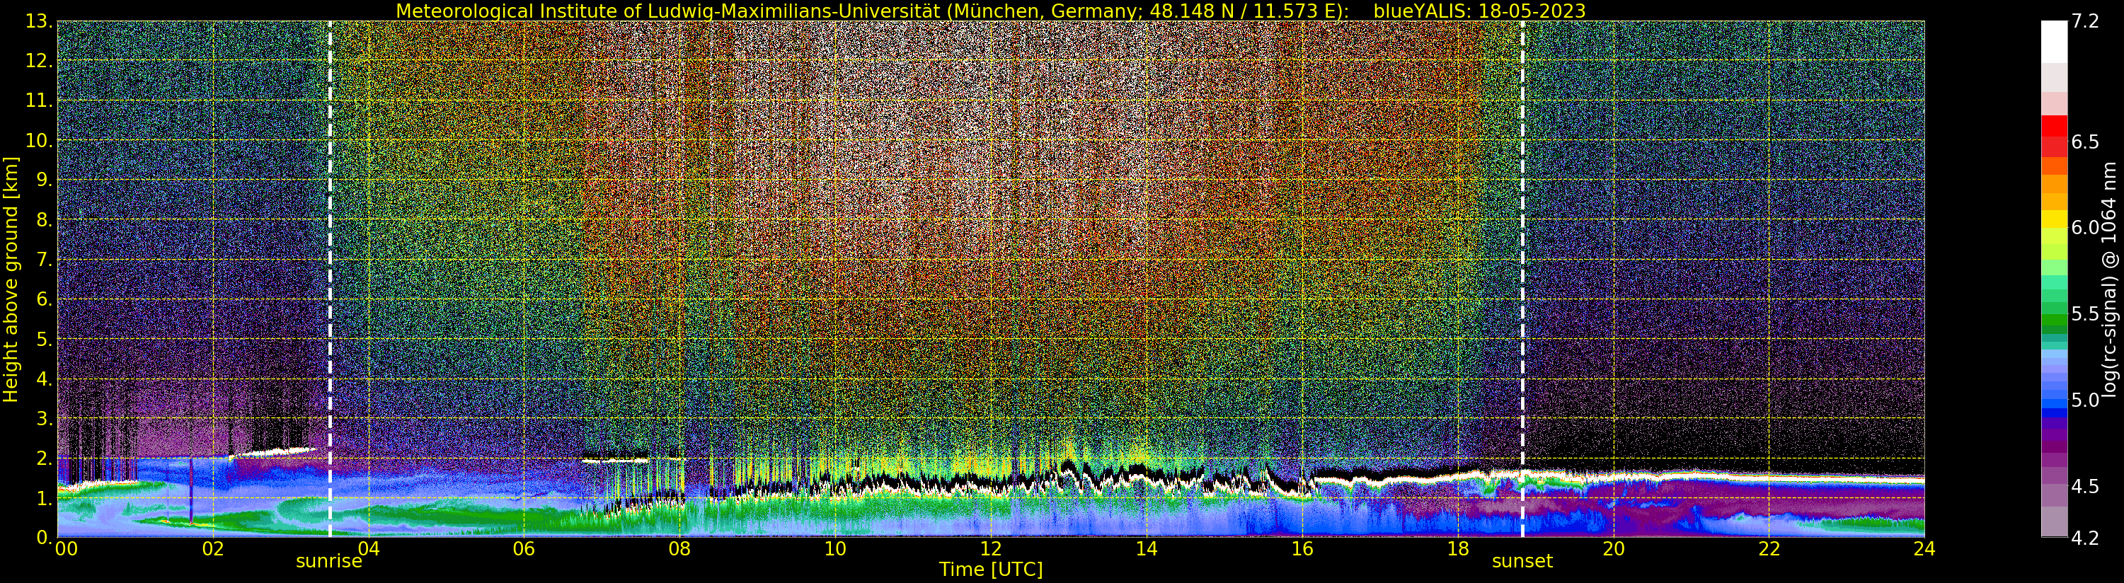Click the colorbar value '6.0'
This screenshot has width=2124, height=583.
2085,228
